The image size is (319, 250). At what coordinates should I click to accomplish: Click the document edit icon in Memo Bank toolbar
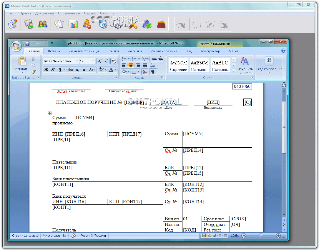coord(13,24)
